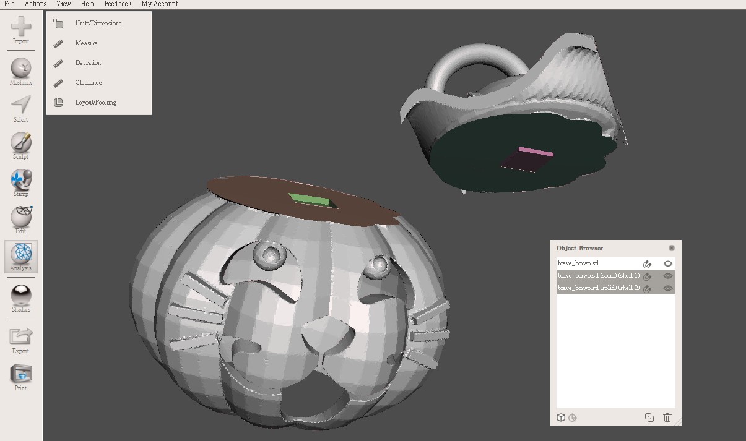This screenshot has height=441, width=746.
Task: Click the Units/Dimensions cube icon
Action: (x=58, y=24)
